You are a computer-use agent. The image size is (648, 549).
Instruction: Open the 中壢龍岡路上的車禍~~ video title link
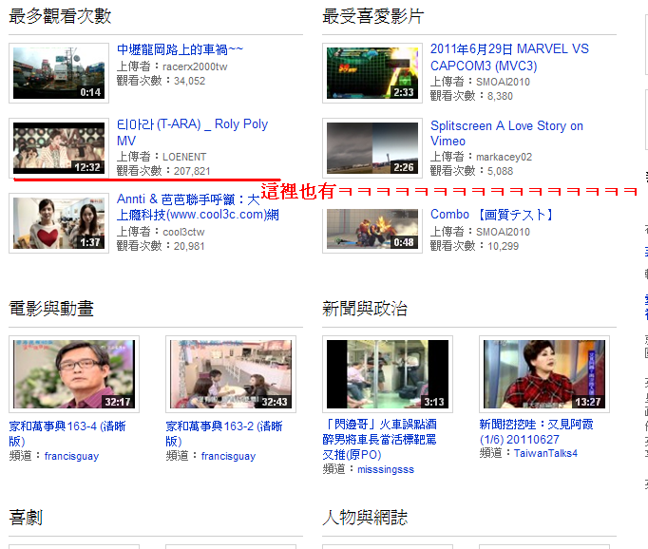pyautogui.click(x=180, y=49)
